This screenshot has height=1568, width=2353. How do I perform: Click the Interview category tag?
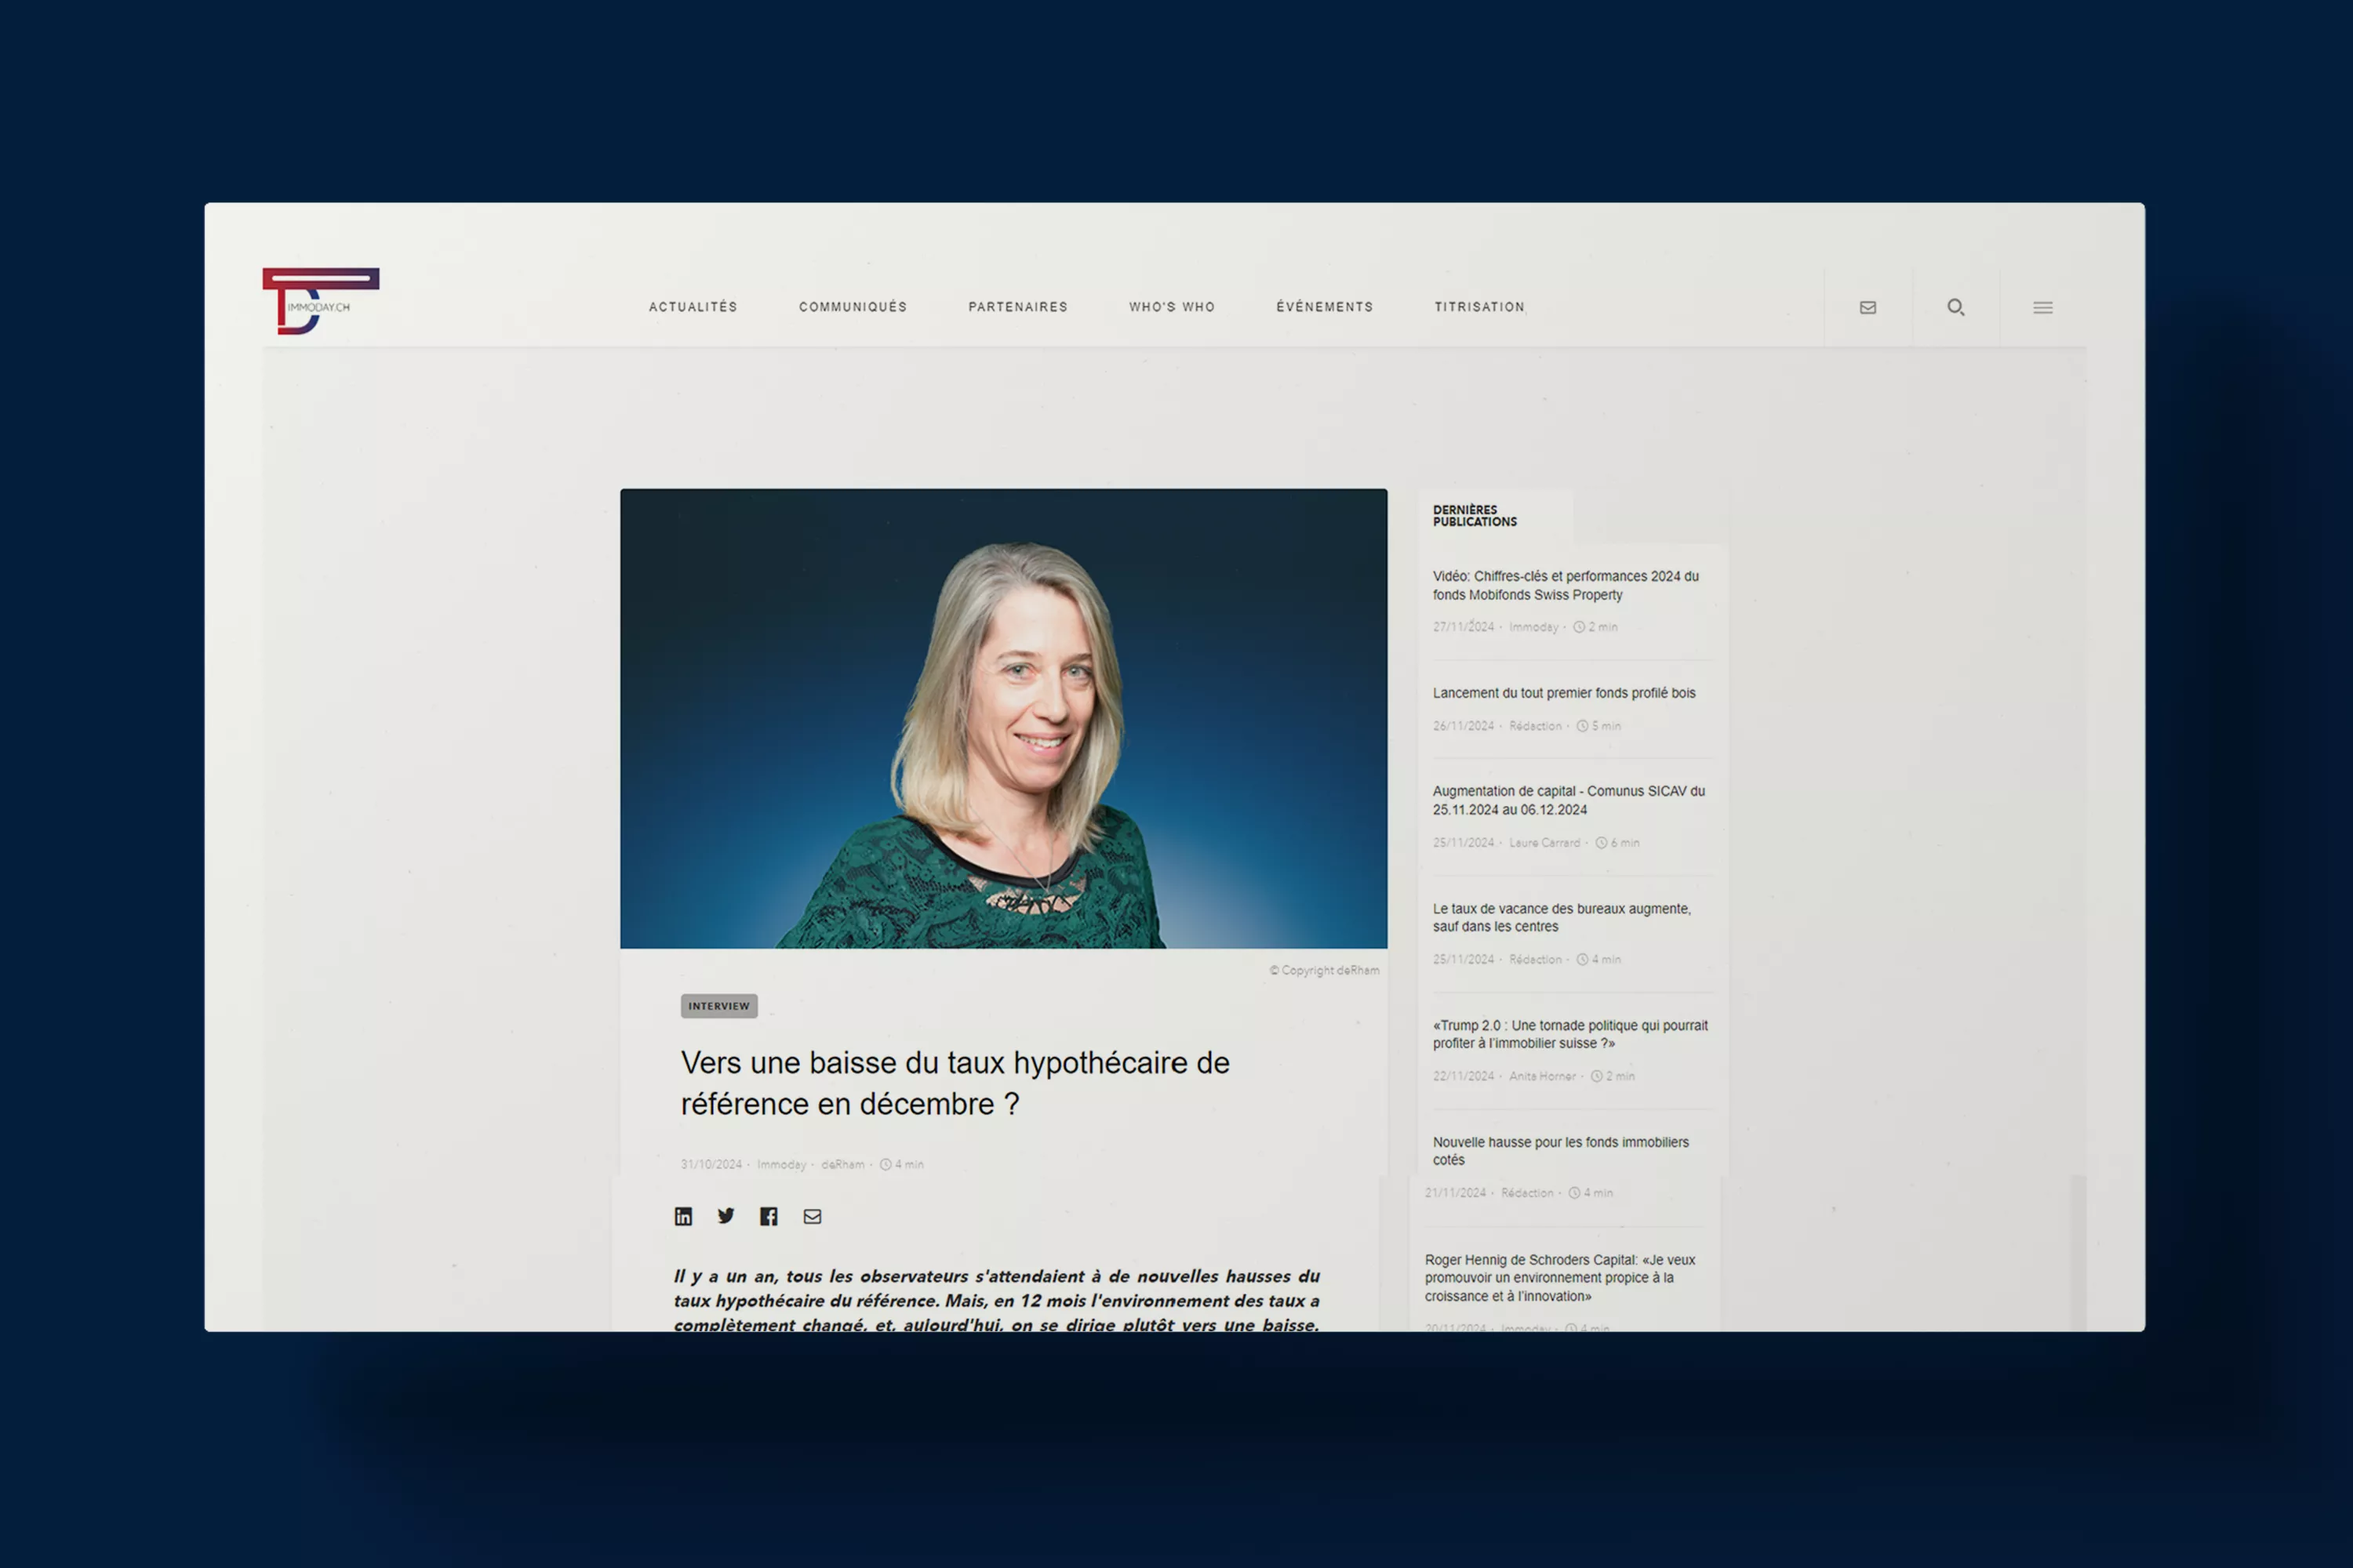click(719, 1006)
